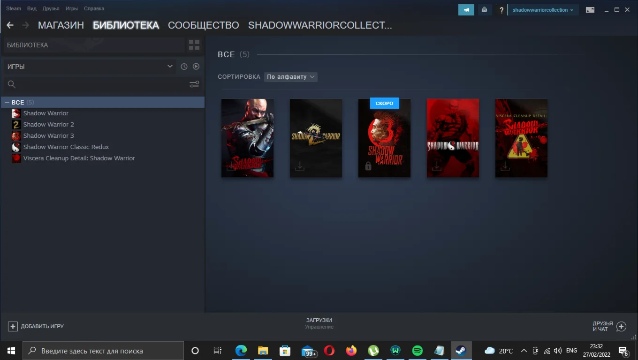Select Viscera Cleanup Detail: Shadow Warrior
The height and width of the screenshot is (360, 638).
click(x=79, y=158)
